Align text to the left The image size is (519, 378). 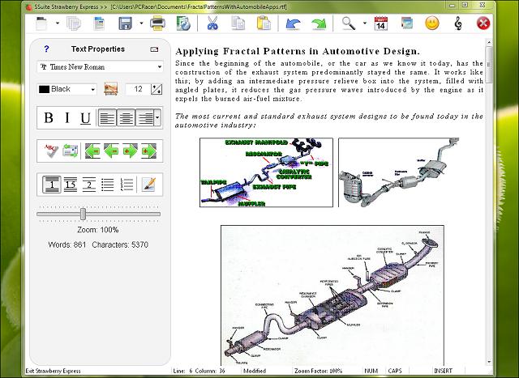click(107, 117)
